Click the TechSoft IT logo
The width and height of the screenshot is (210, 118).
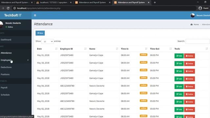pyautogui.click(x=13, y=15)
